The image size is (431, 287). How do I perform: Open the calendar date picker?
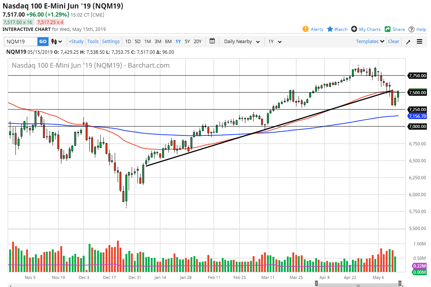point(212,41)
